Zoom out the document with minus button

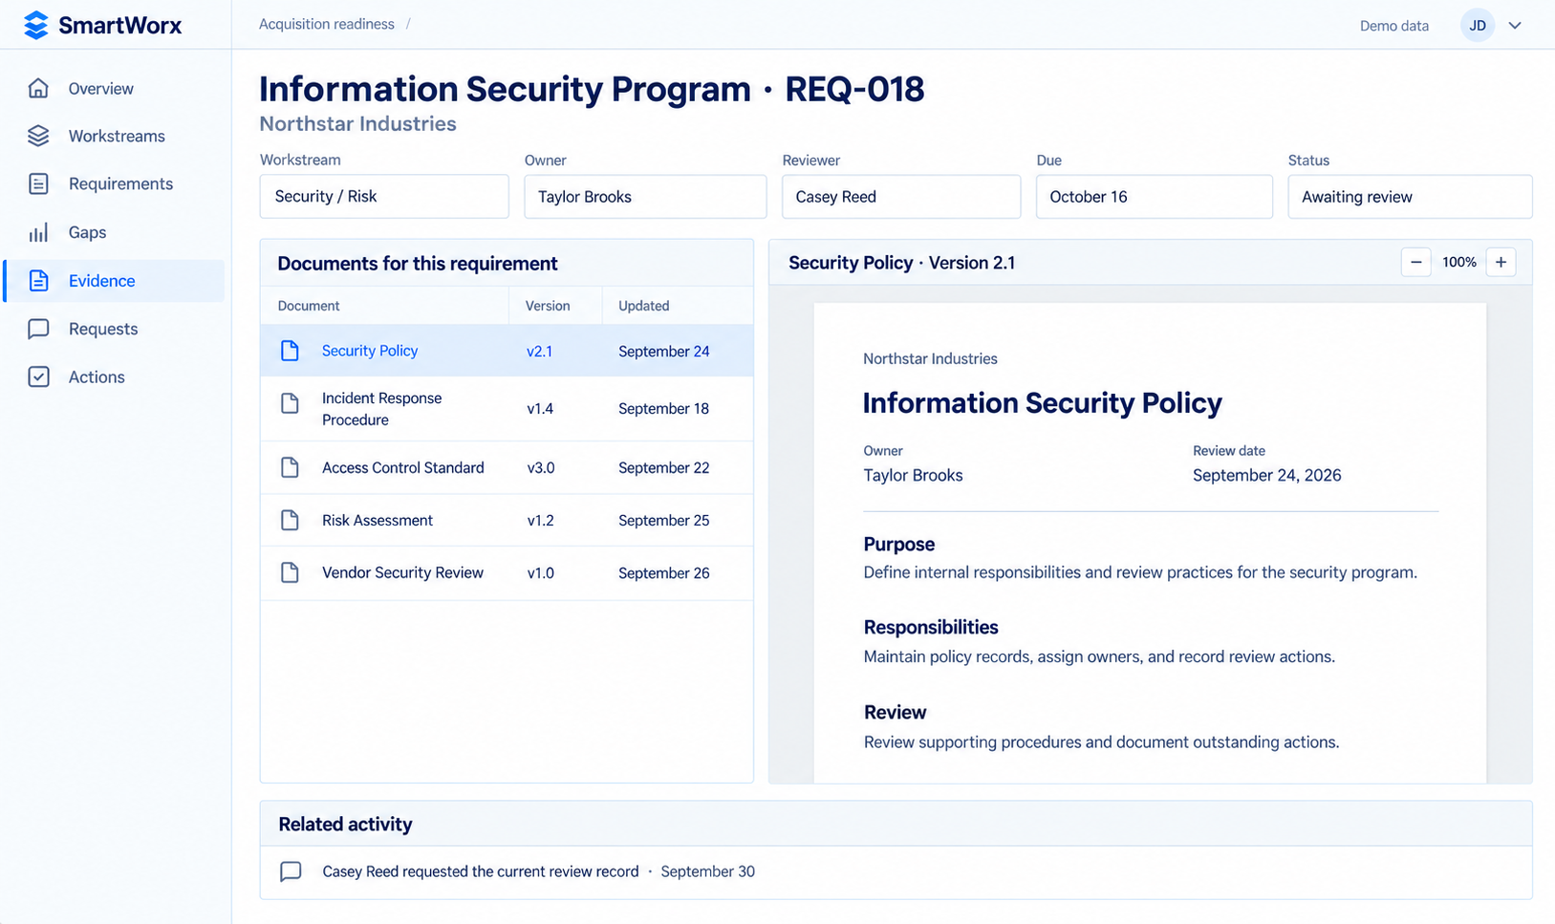pos(1415,262)
